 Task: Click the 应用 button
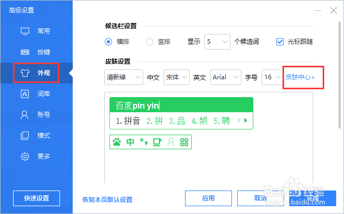[x=208, y=198]
